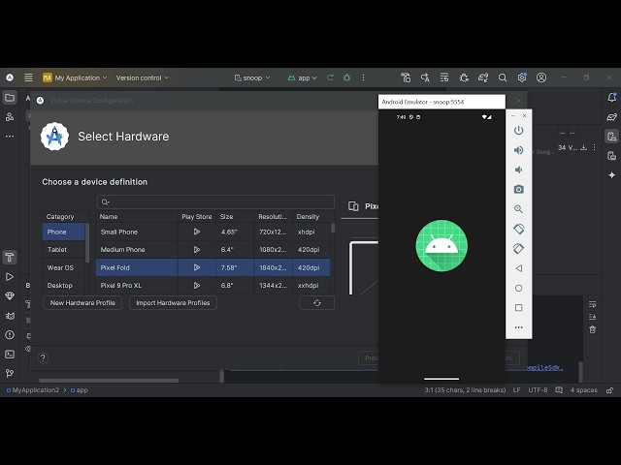The width and height of the screenshot is (621, 465).
Task: Click the help question mark button
Action: click(x=43, y=357)
